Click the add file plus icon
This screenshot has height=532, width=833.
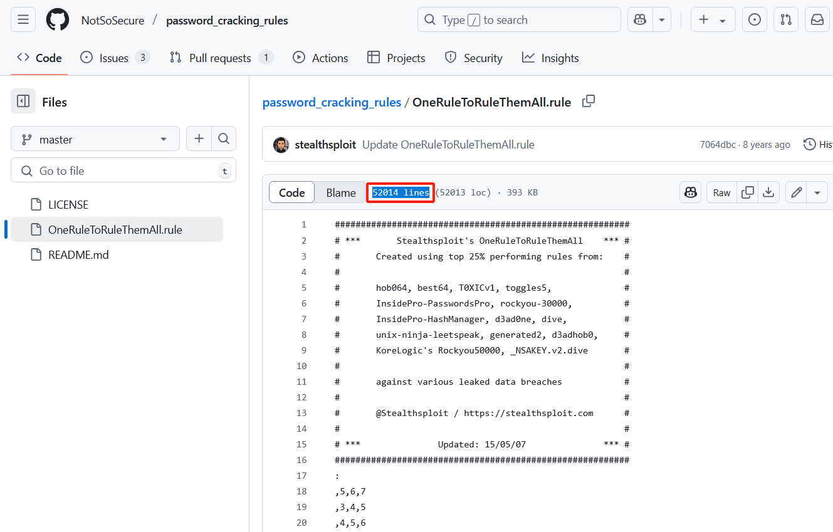199,139
